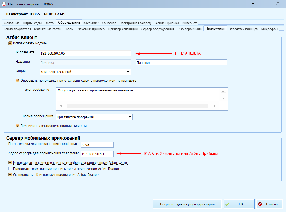Open the Кассы/ФР tab
Screen dimensions: 286x212
(91, 23)
